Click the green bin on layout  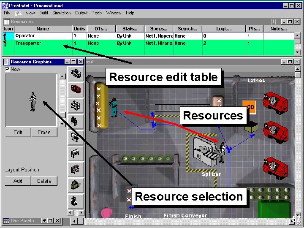point(274,209)
